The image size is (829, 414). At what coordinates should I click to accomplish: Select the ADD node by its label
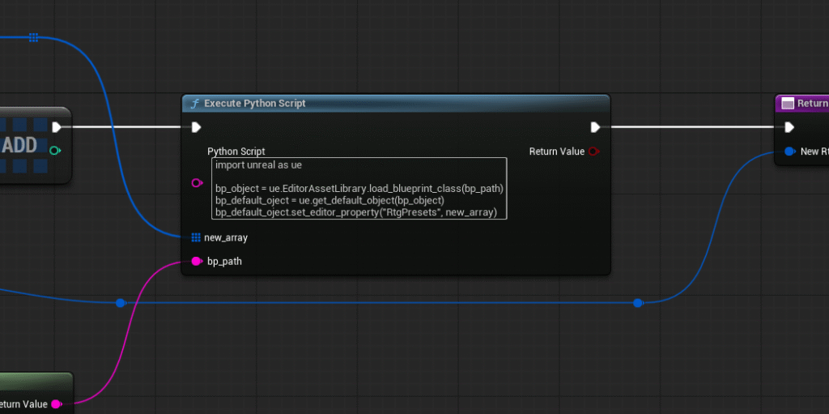click(x=19, y=146)
